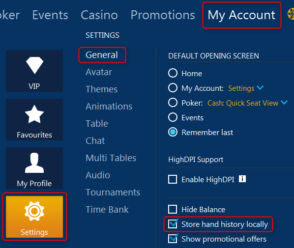Select Home as default opening screen

[173, 73]
